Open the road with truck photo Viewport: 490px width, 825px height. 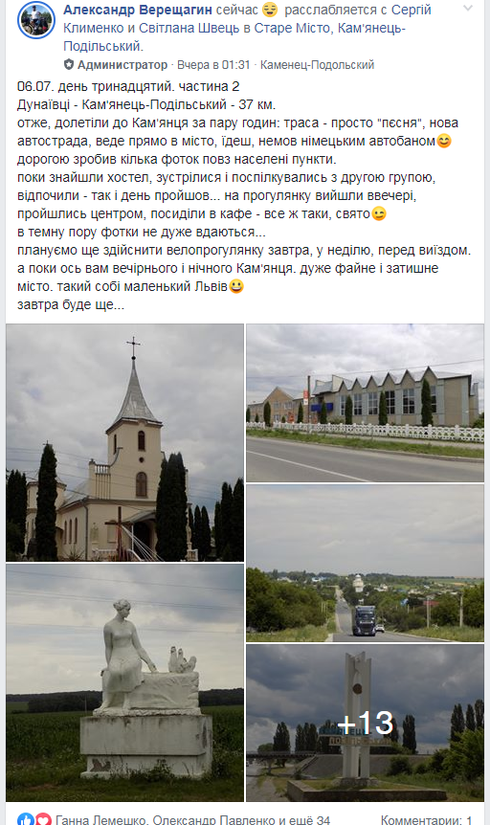point(365,563)
